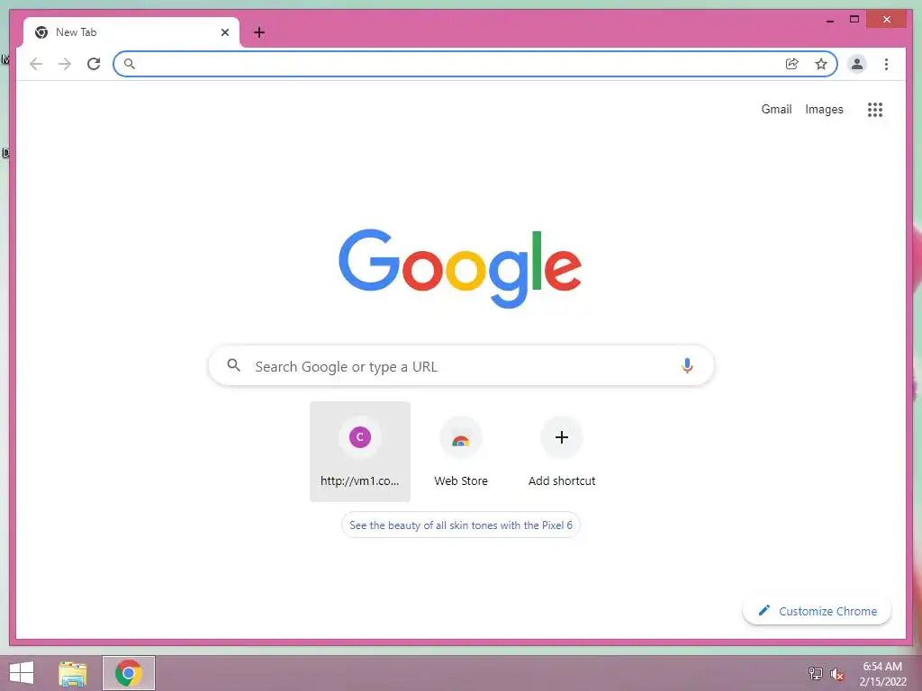Image resolution: width=922 pixels, height=691 pixels.
Task: Start voice search with the microphone icon
Action: coord(687,365)
